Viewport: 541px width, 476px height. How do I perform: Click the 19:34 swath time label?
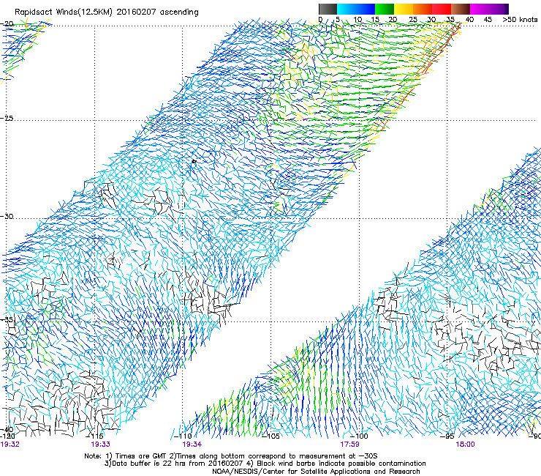tap(192, 445)
